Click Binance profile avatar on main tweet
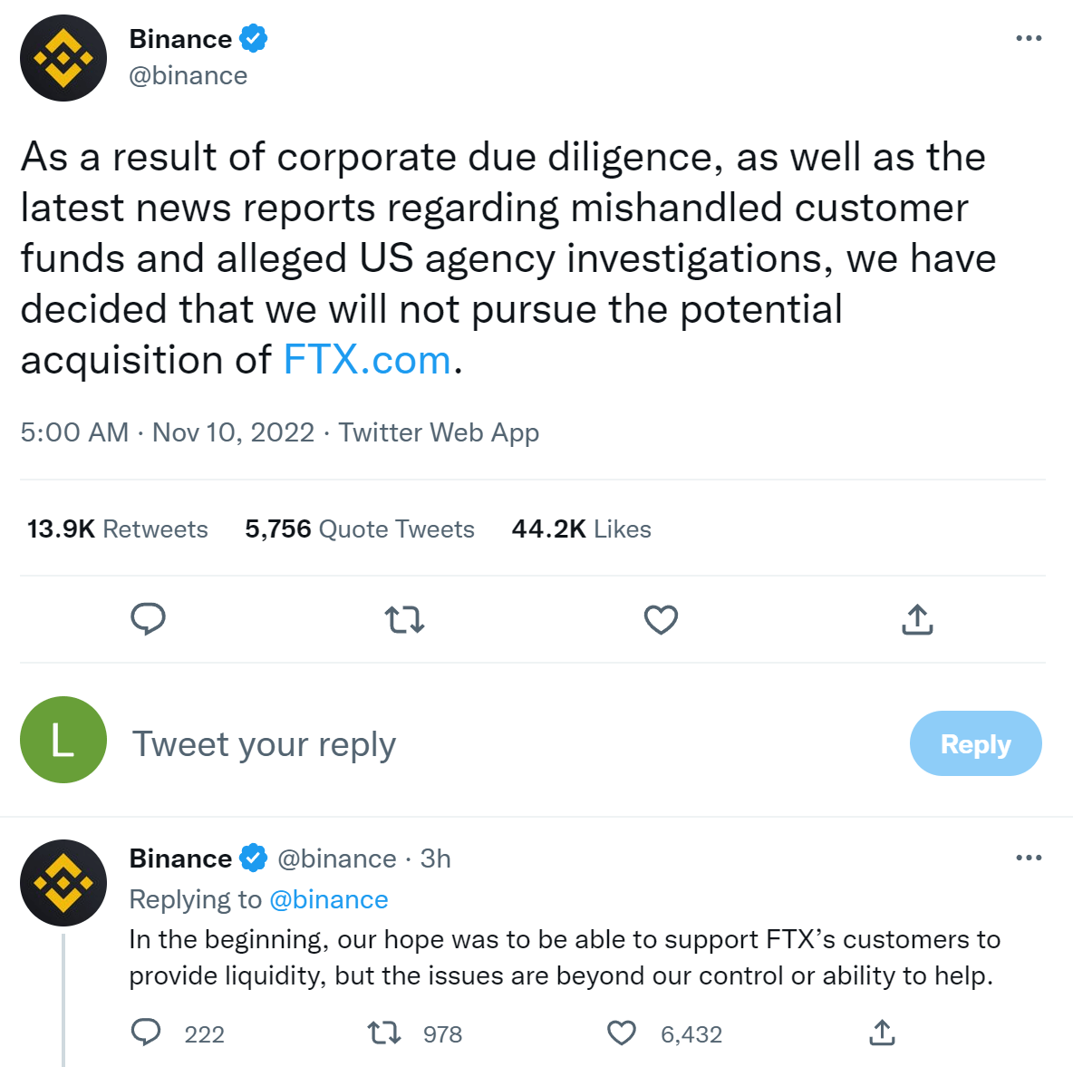1073x1067 pixels. point(63,58)
